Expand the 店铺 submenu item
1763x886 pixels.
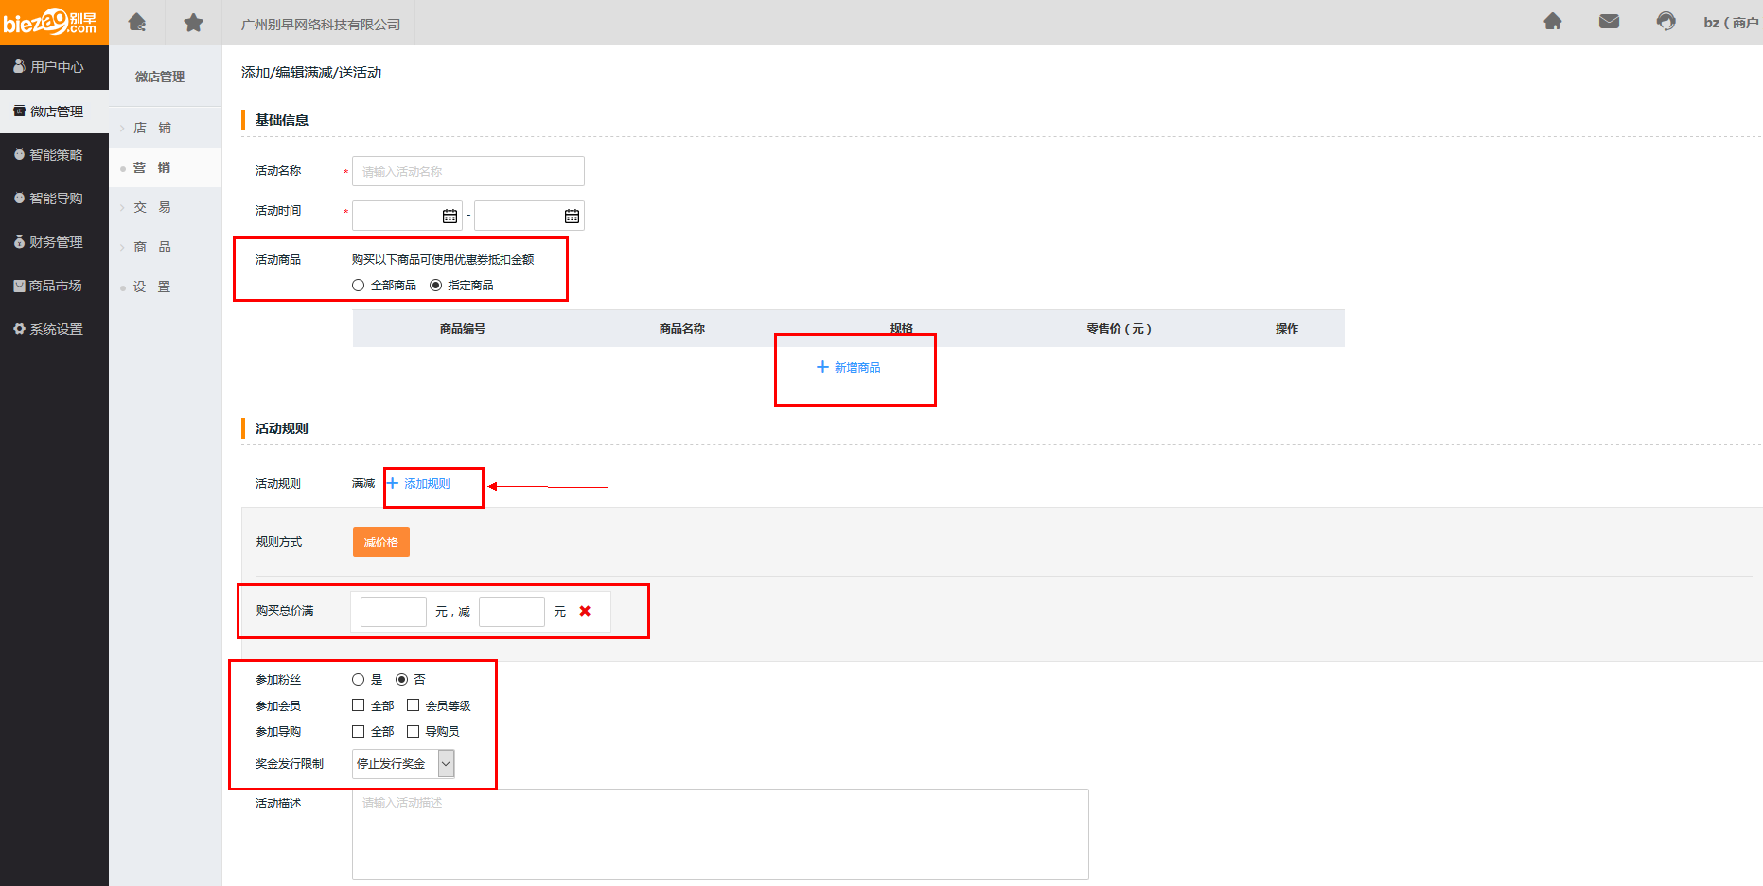tap(152, 128)
